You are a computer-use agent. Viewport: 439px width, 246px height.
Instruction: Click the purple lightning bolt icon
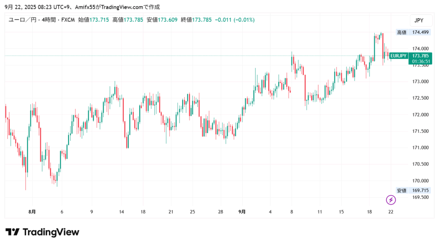pyautogui.click(x=391, y=200)
